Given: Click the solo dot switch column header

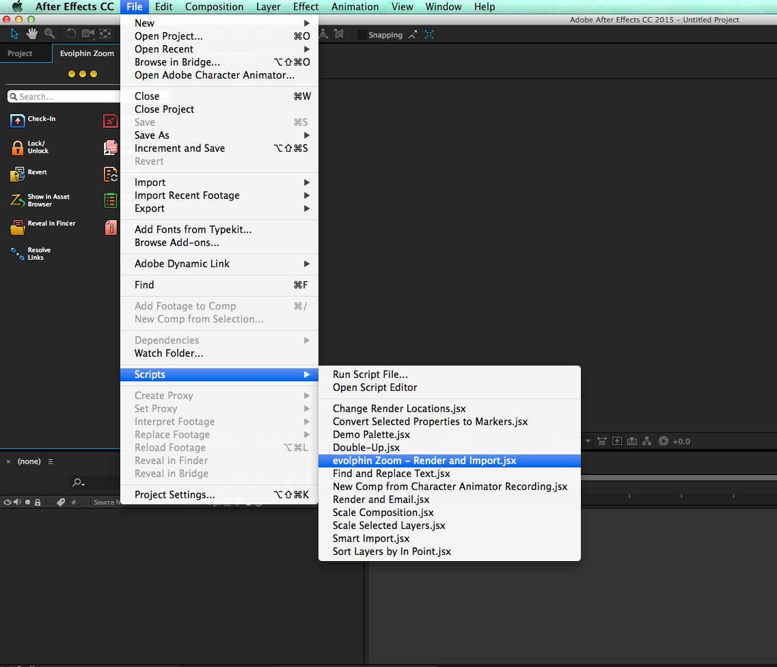Looking at the screenshot, I should coord(28,502).
